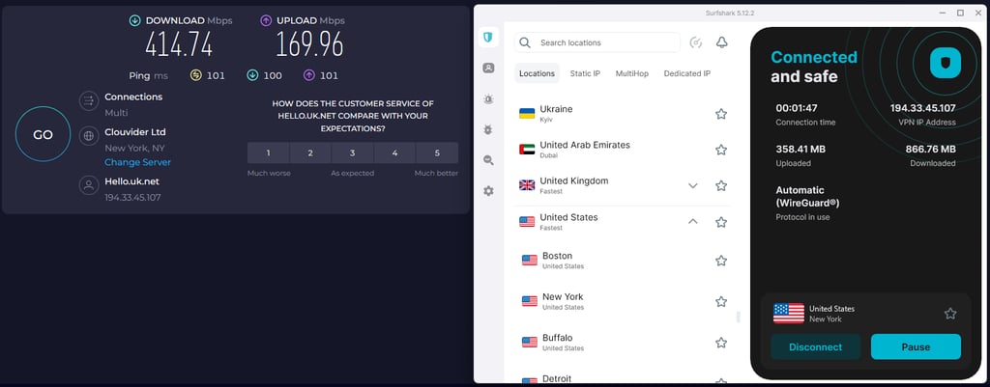Click the download arrow icon next to DOWNLOAD
990x387 pixels.
coord(134,21)
